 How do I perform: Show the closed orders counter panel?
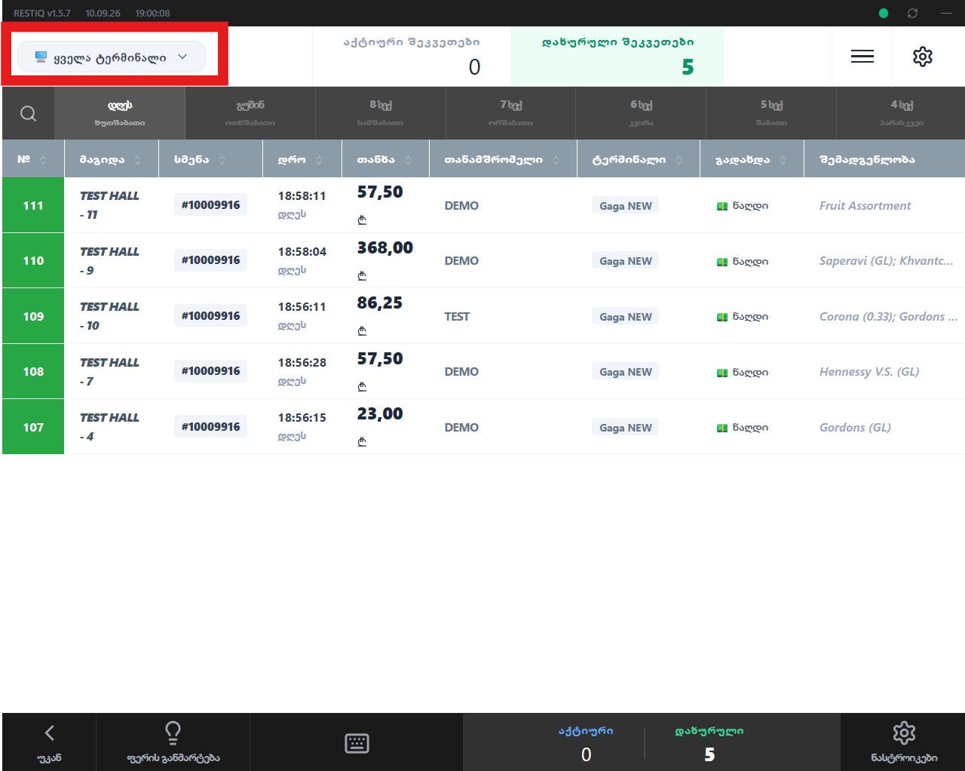(x=617, y=57)
